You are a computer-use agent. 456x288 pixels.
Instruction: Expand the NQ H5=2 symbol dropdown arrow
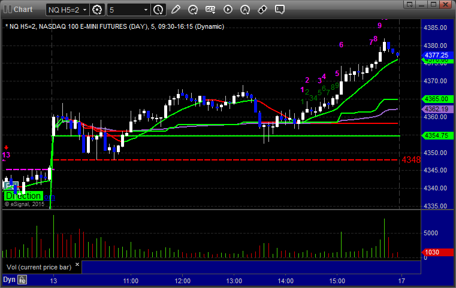[x=84, y=10]
